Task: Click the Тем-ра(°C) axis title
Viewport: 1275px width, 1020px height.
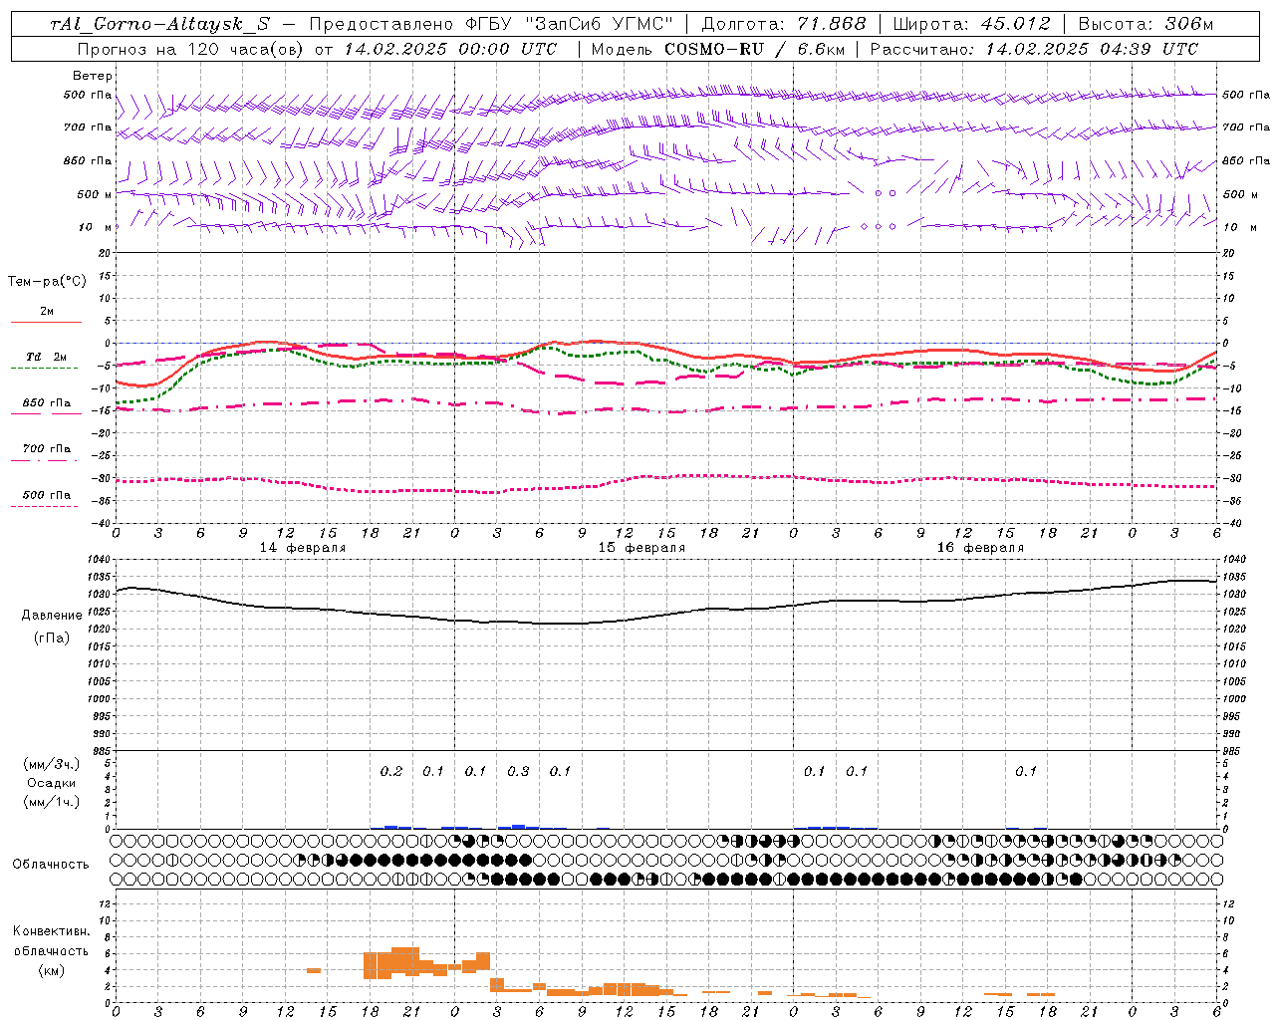Action: pyautogui.click(x=47, y=282)
